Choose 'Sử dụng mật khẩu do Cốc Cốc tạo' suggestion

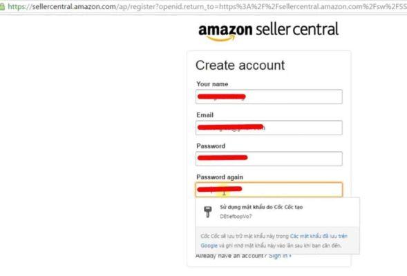(261, 207)
